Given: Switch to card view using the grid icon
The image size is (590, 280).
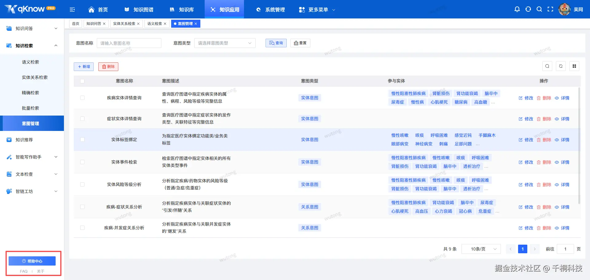Looking at the screenshot, I should click(574, 66).
